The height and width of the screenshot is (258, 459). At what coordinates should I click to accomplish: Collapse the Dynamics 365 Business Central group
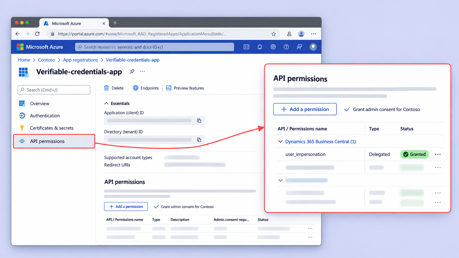(x=280, y=141)
